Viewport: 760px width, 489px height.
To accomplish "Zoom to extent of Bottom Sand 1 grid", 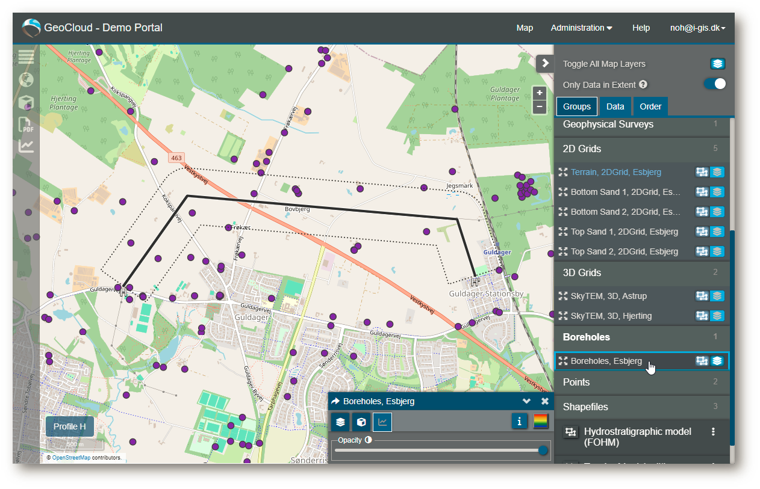I will click(x=563, y=192).
